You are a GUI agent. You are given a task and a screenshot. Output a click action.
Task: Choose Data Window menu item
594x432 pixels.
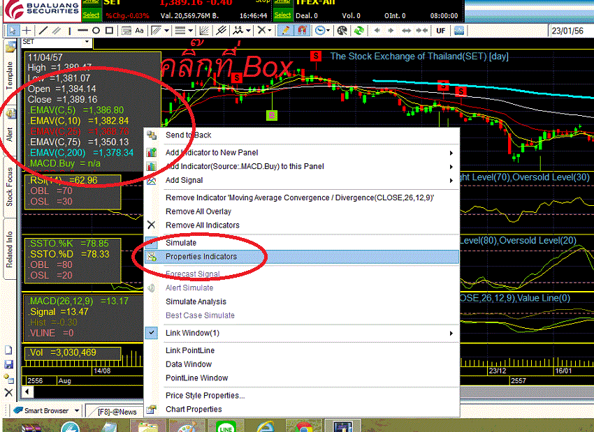pos(302,364)
